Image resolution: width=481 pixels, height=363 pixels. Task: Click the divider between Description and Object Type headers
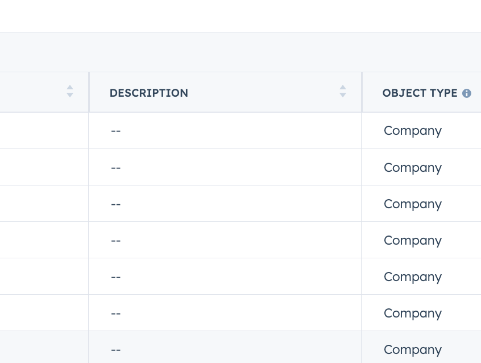362,92
